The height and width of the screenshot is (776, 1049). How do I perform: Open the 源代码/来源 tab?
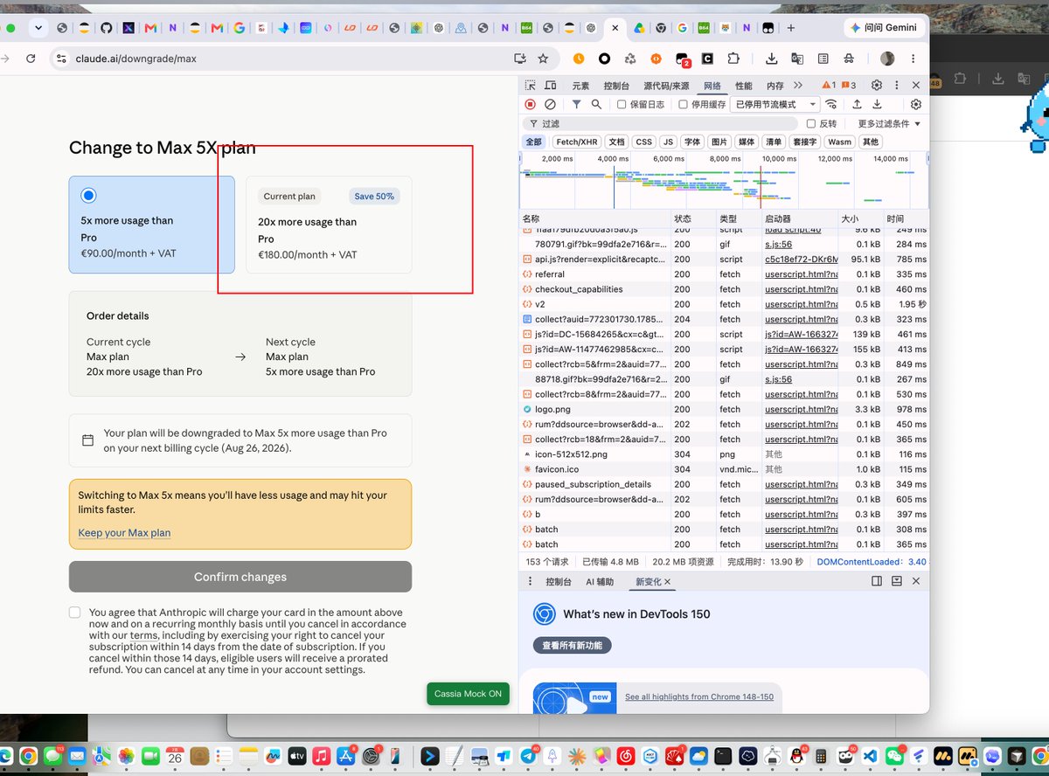[x=666, y=86]
